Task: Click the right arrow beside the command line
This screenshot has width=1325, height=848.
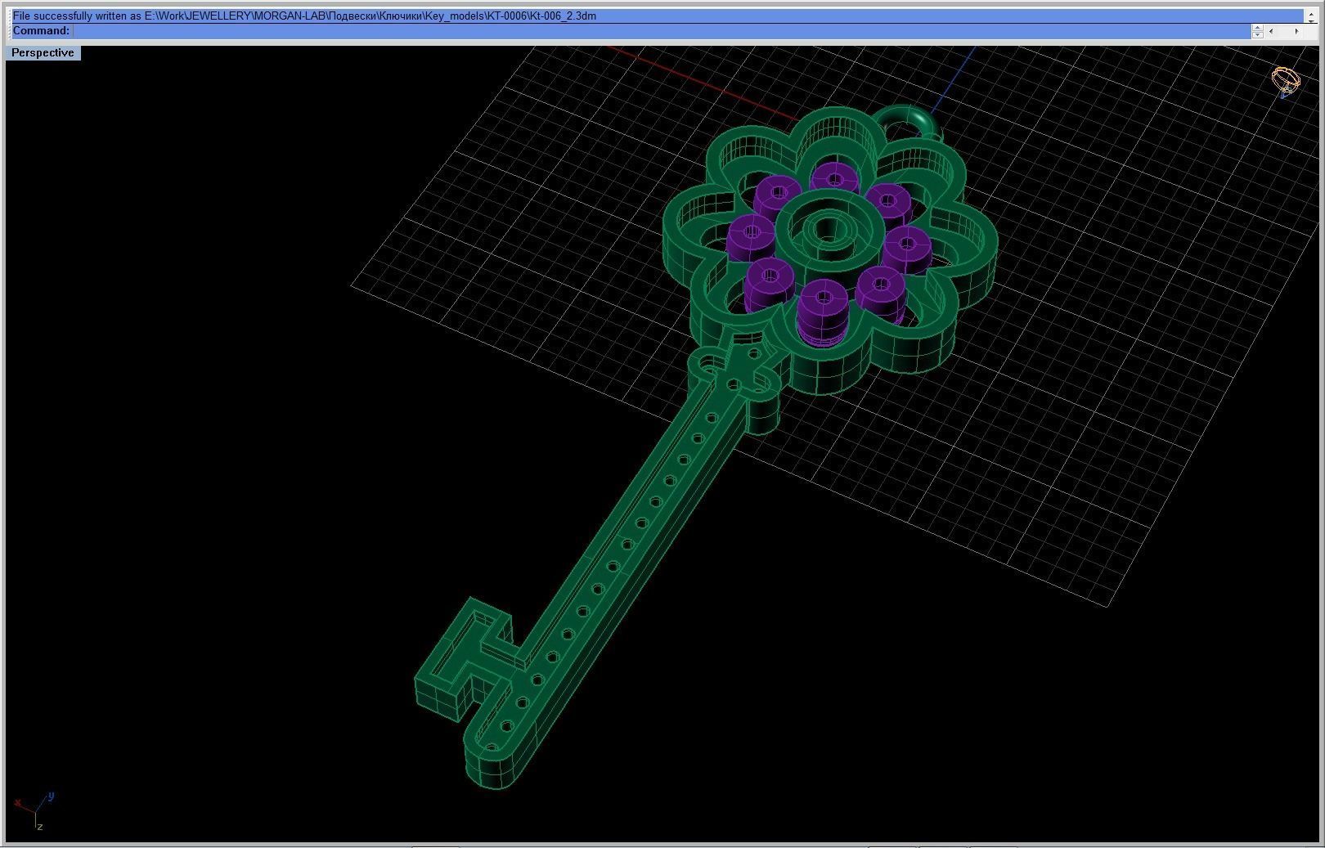Action: coord(1296,31)
